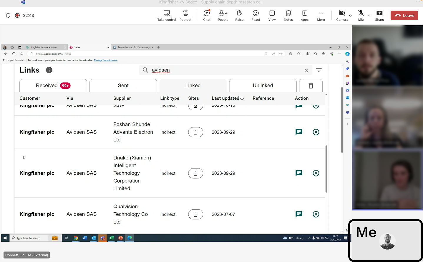The image size is (423, 262).
Task: Open comments for Qualvision Technology row
Action: [299, 214]
